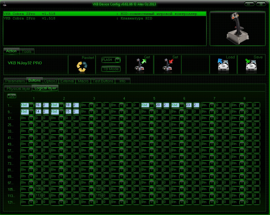270x215 pixels.
Task: Open the External tab
Action: point(67,81)
